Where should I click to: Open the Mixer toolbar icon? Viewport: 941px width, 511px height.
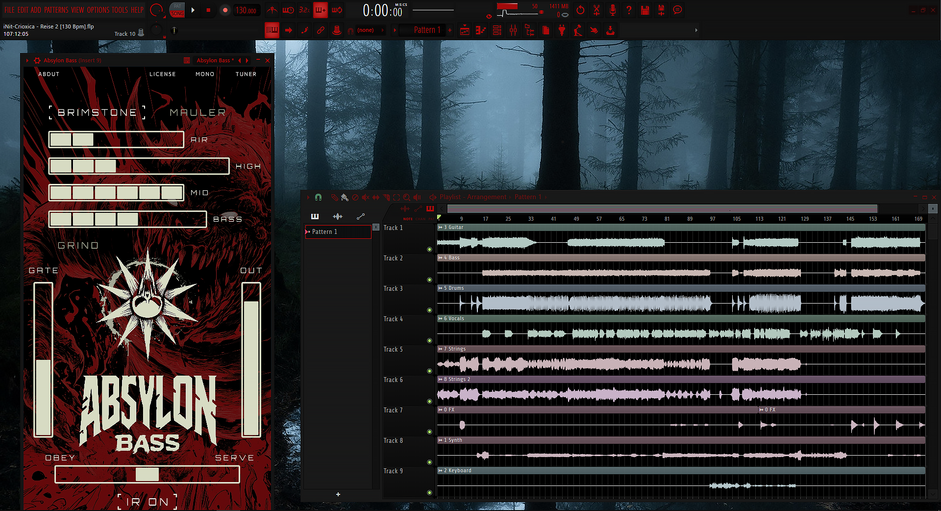[x=513, y=30]
